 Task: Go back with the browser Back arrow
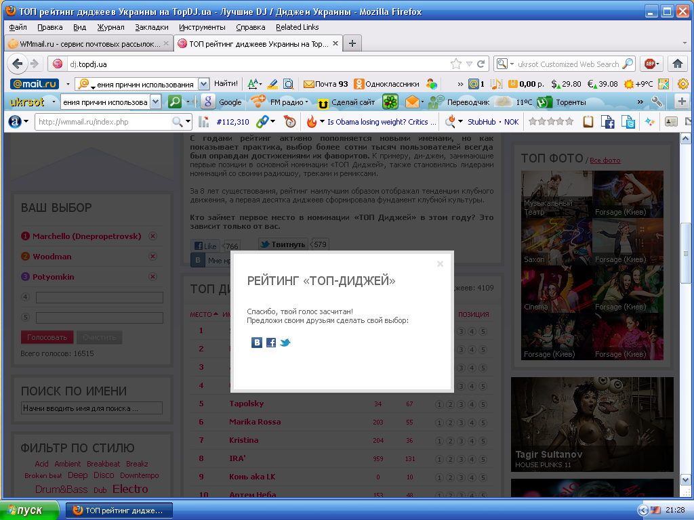pos(17,64)
